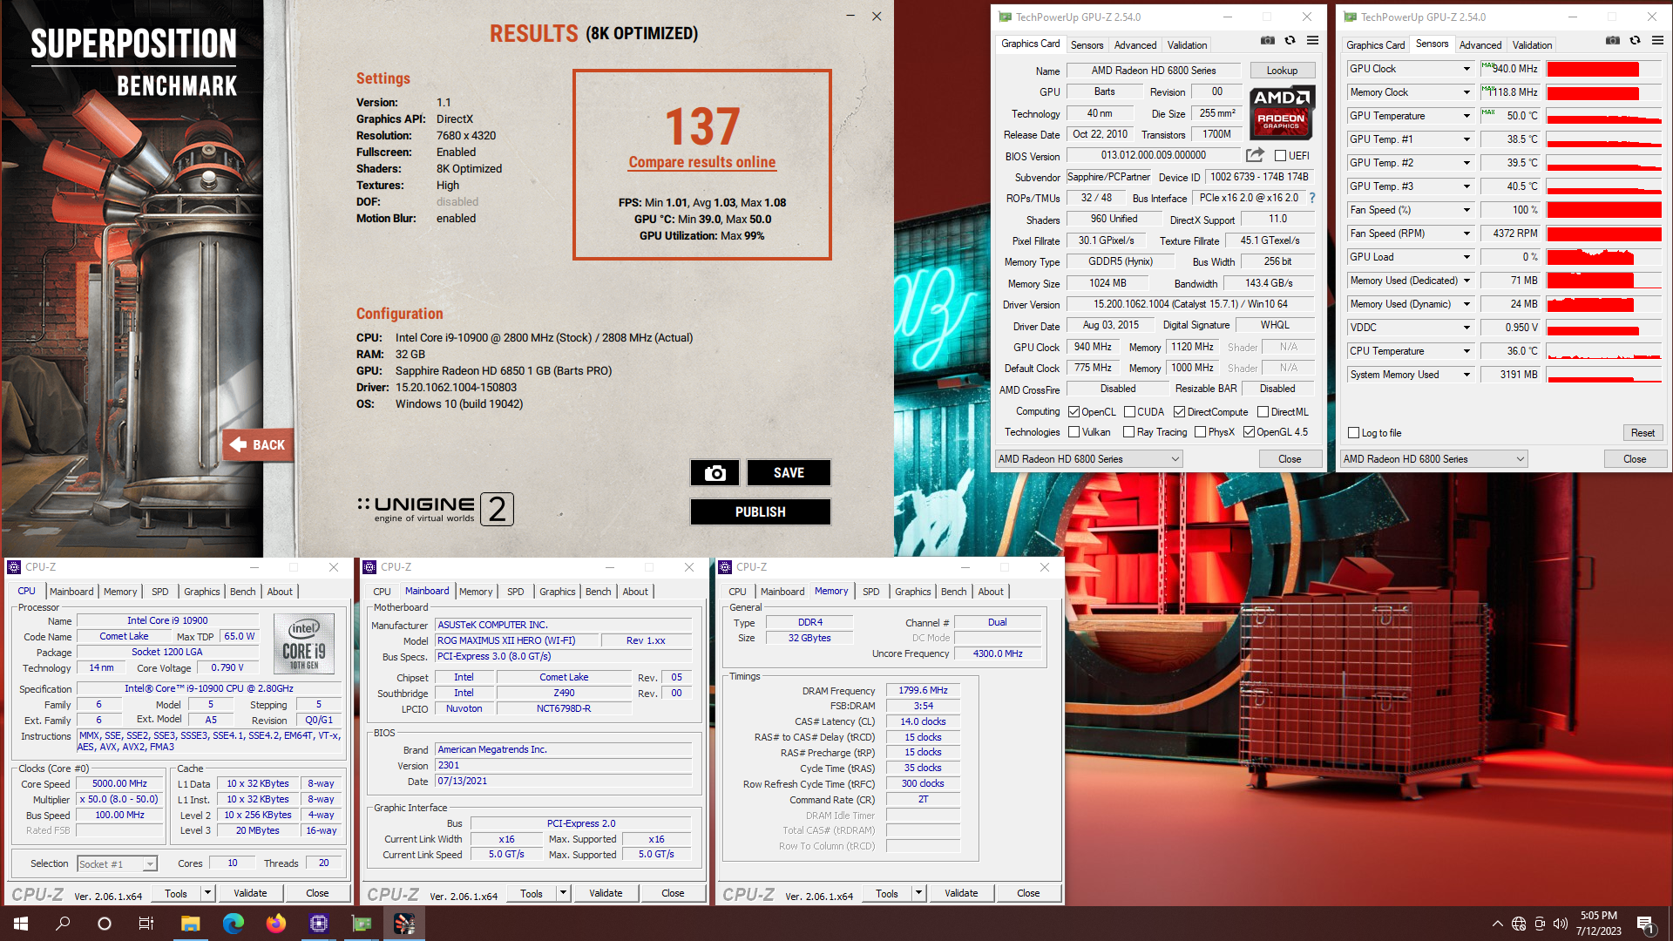Click the BACK button in Superposition

tap(258, 444)
